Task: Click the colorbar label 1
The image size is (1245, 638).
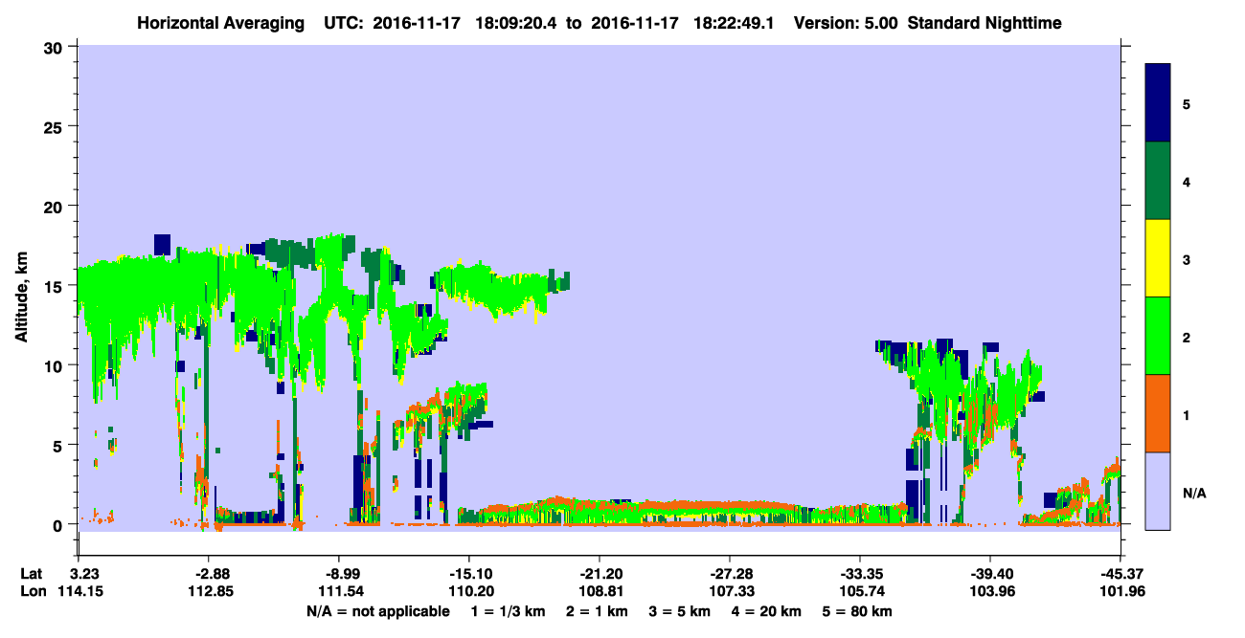Action: click(1186, 413)
